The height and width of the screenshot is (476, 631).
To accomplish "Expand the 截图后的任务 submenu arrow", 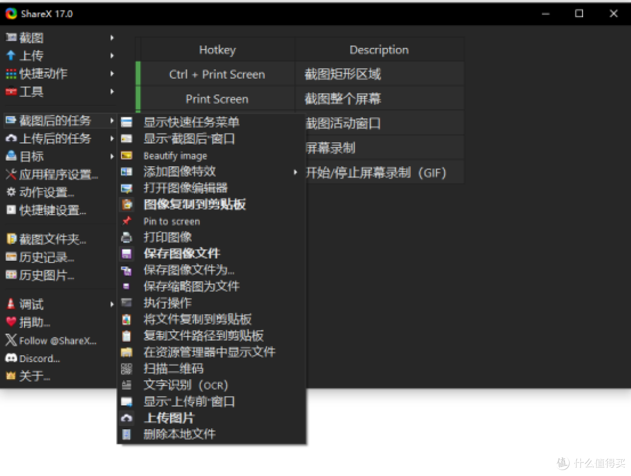I will [112, 121].
